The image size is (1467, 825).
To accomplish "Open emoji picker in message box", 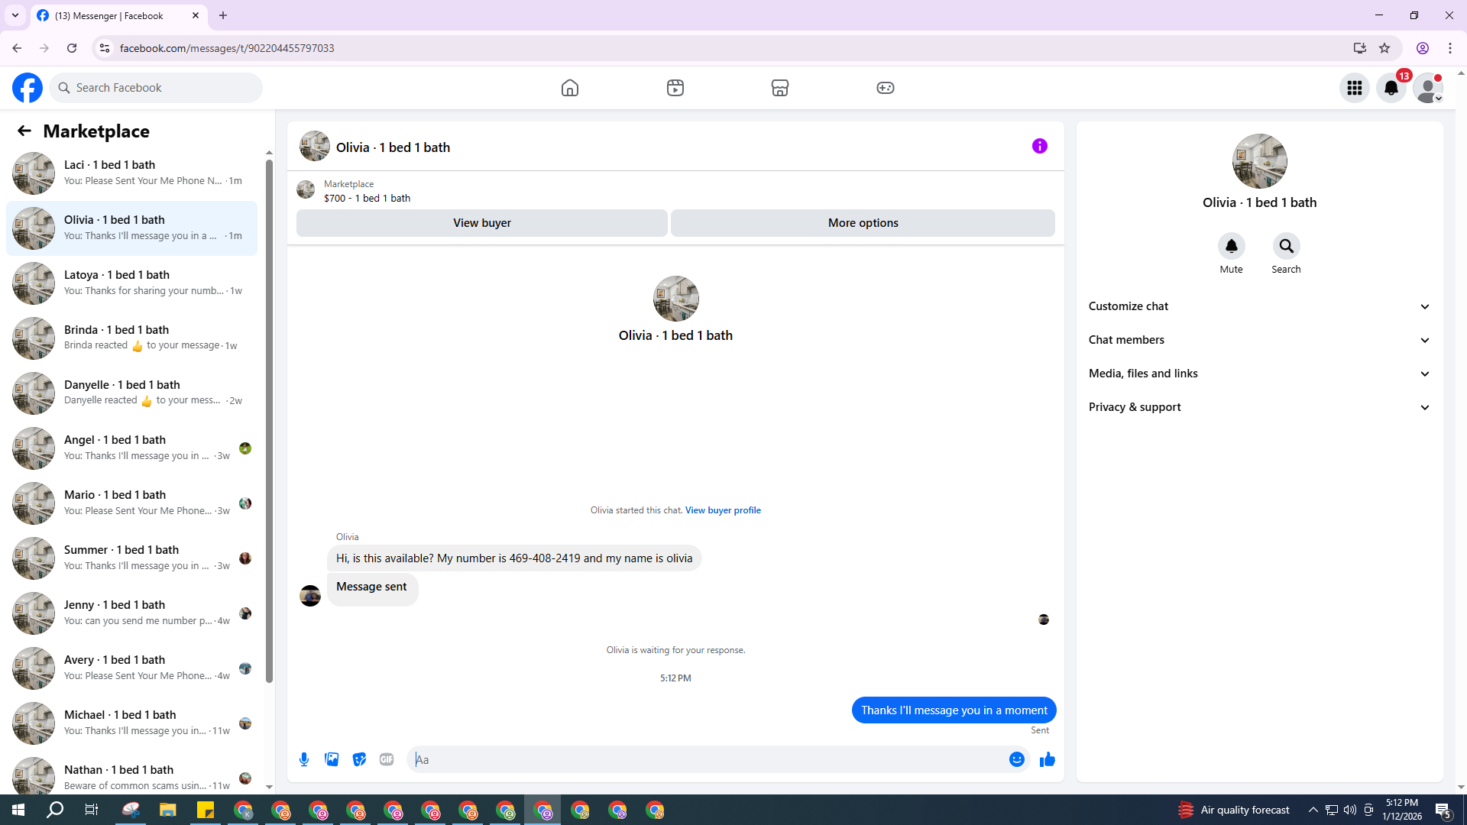I will 1016,759.
